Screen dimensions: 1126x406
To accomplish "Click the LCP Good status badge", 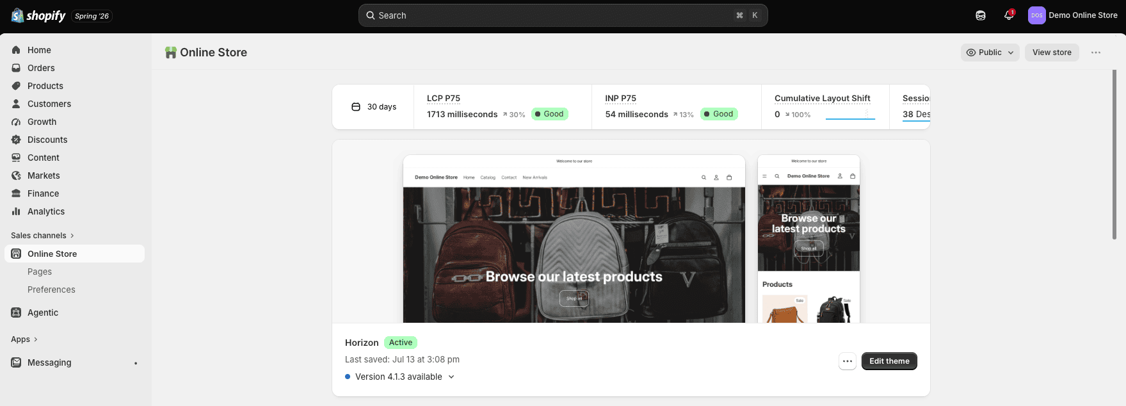I will click(550, 114).
